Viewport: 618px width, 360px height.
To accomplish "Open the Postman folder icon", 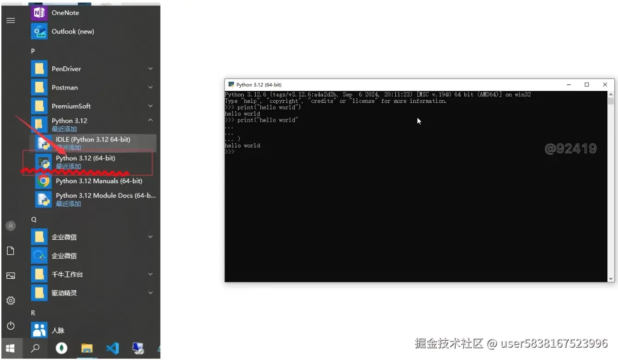I will (x=40, y=87).
